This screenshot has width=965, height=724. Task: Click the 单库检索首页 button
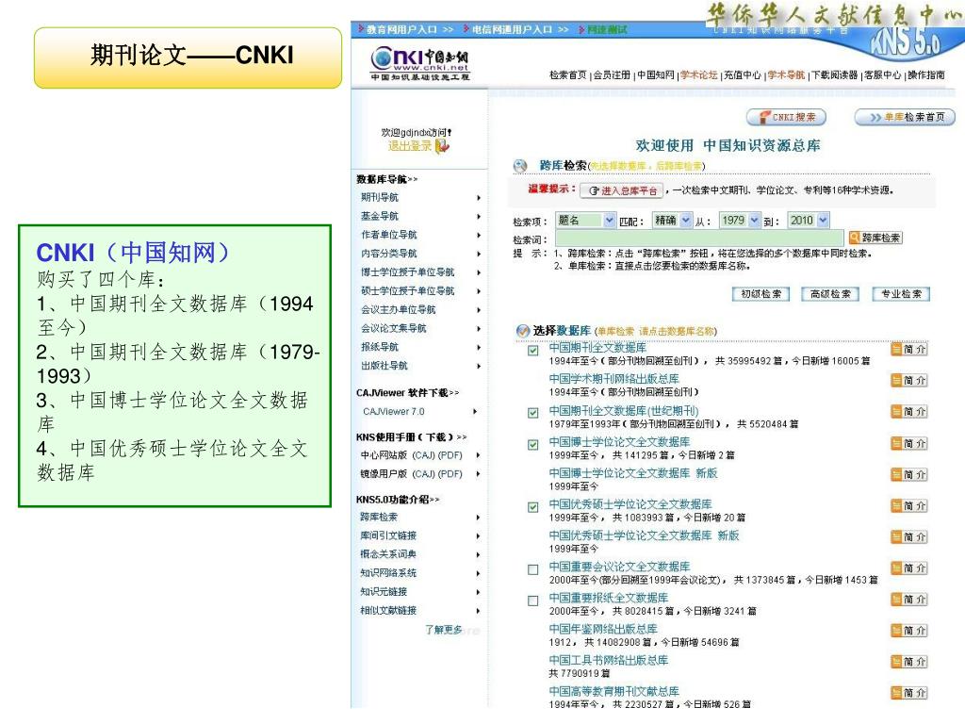coord(905,117)
